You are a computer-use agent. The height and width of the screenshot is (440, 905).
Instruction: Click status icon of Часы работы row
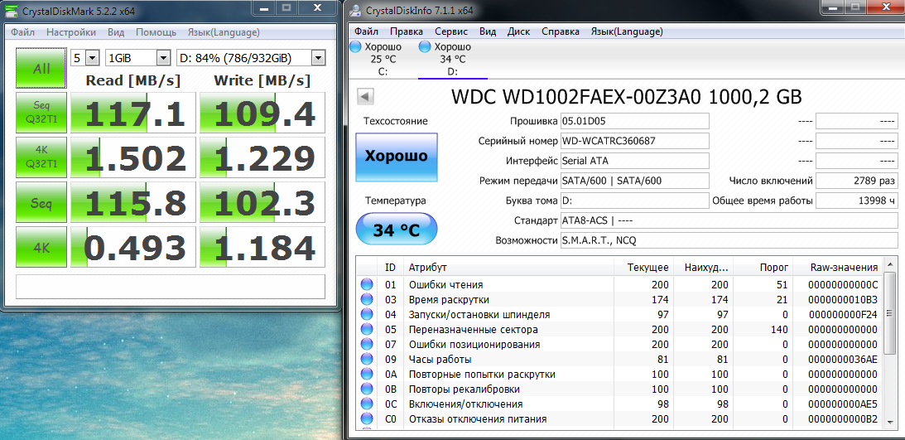(367, 359)
